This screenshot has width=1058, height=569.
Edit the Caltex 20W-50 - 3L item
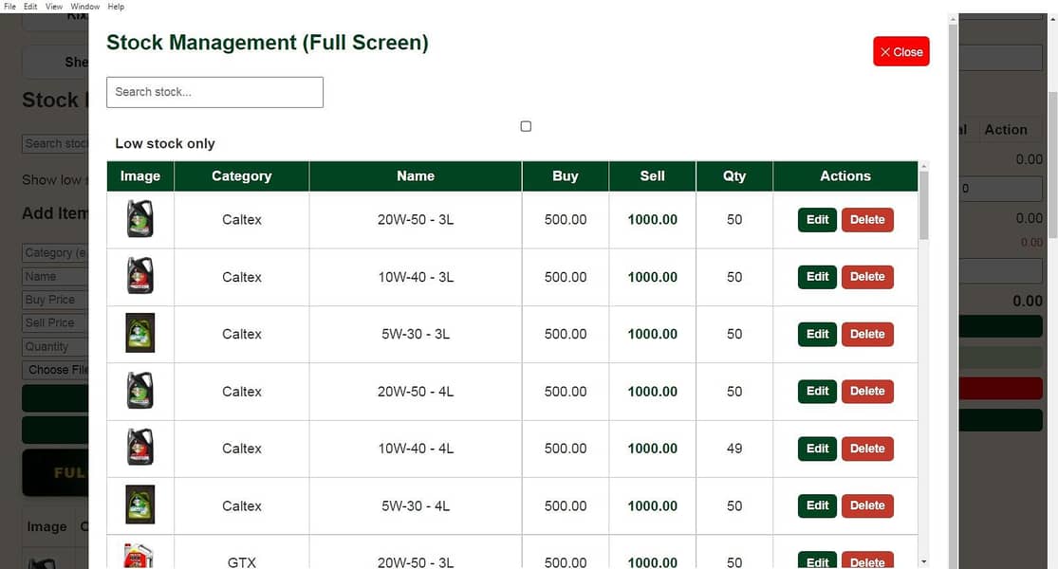tap(817, 220)
